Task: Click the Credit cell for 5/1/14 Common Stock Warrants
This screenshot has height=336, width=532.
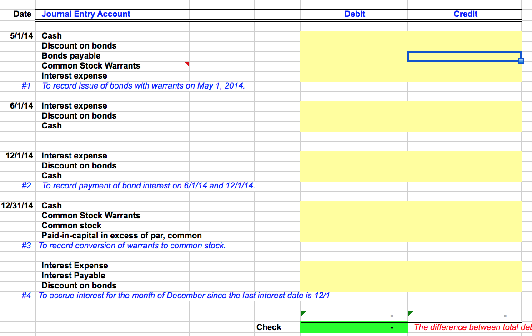Action: [465, 66]
